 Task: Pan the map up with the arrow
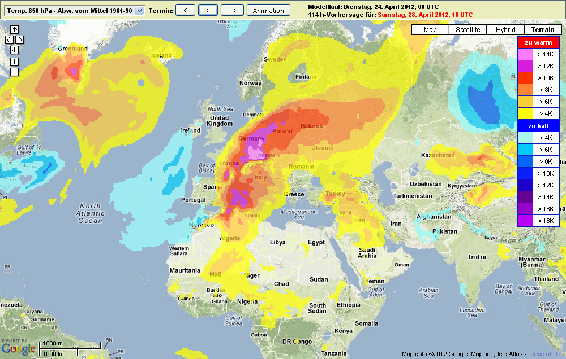pos(15,29)
